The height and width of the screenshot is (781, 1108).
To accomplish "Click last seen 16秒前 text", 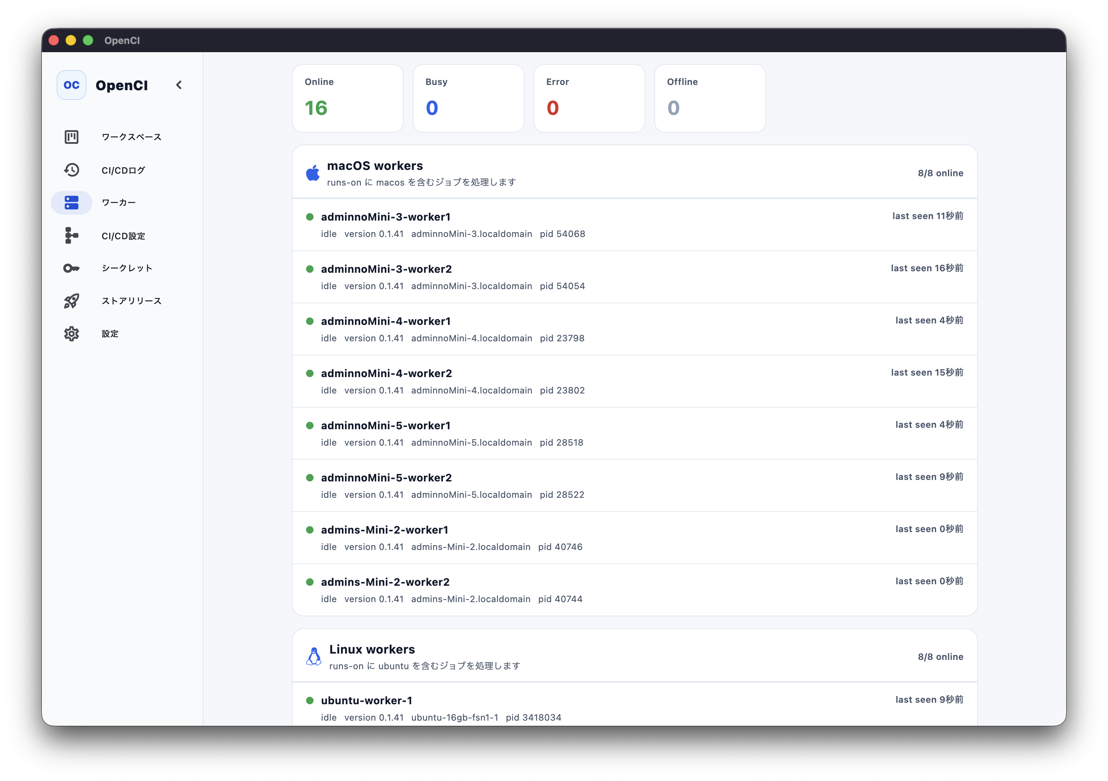I will coord(927,268).
